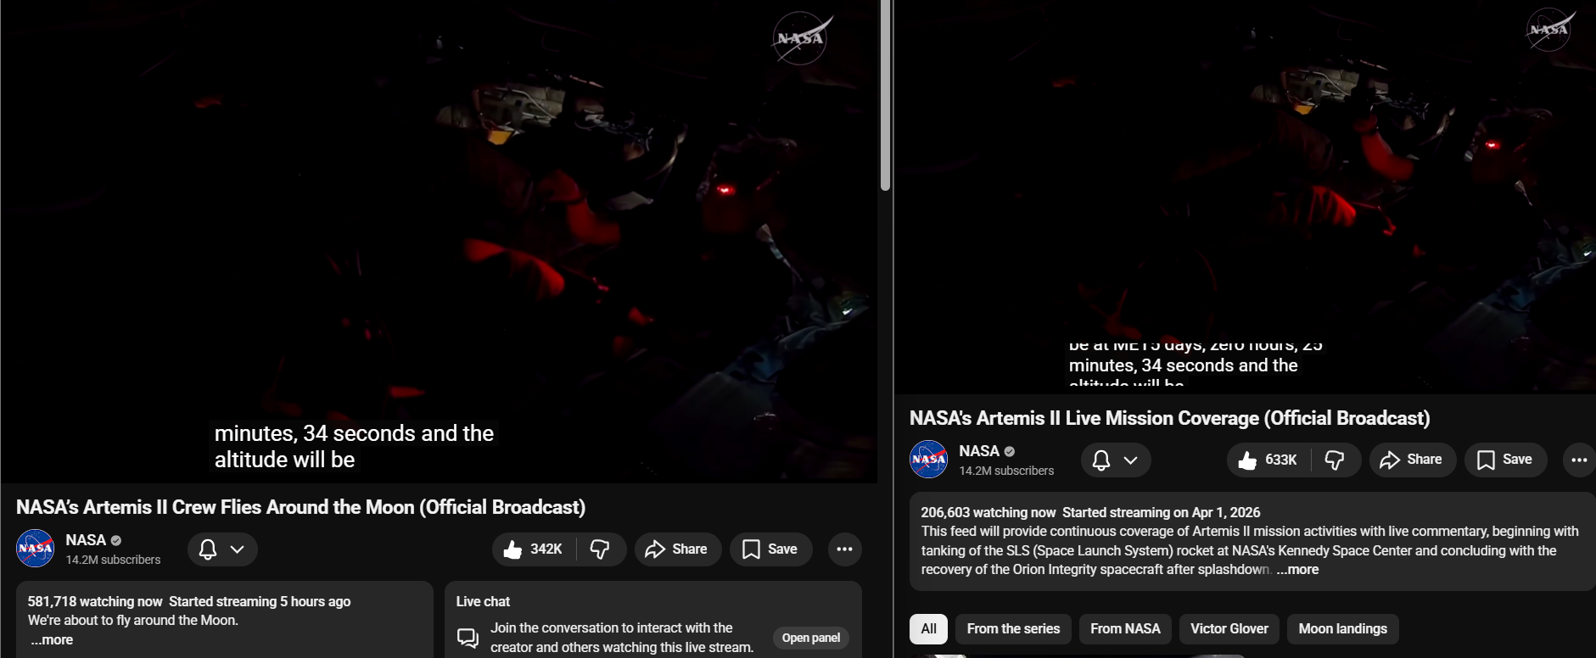Select the 'From NASA' chip
The width and height of the screenshot is (1596, 658).
click(1125, 629)
